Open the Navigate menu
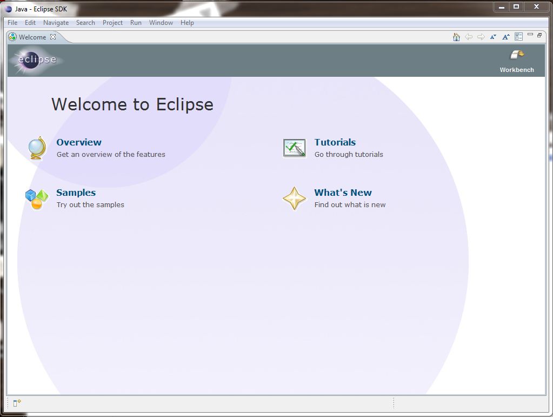The width and height of the screenshot is (553, 417). [x=56, y=23]
